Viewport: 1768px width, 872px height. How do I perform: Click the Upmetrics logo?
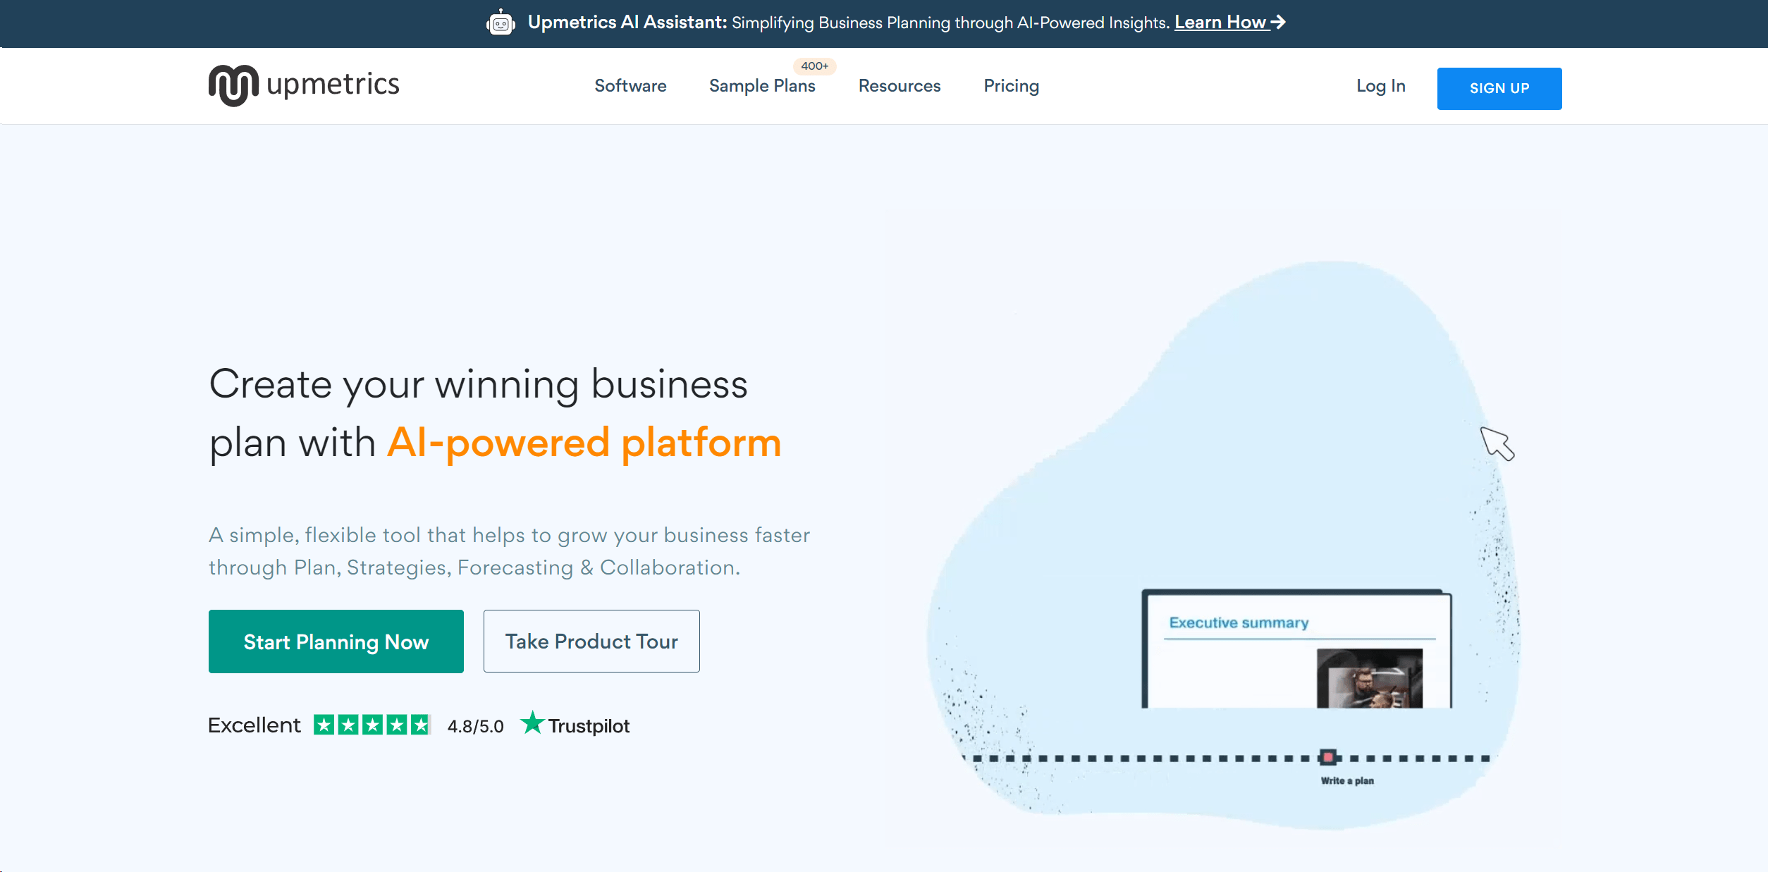[x=304, y=85]
